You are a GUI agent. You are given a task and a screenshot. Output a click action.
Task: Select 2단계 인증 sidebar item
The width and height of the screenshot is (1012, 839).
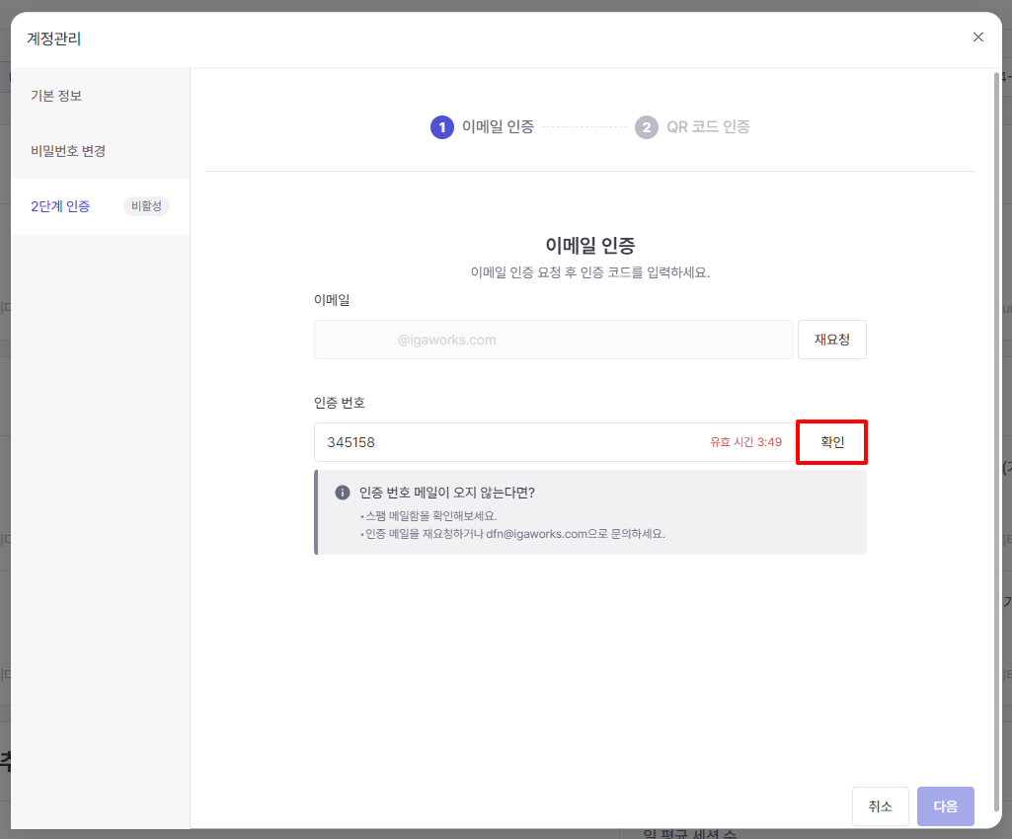pos(60,206)
